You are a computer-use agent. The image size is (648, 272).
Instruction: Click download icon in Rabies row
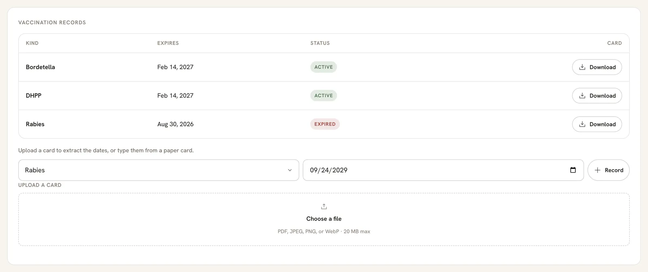pos(582,124)
